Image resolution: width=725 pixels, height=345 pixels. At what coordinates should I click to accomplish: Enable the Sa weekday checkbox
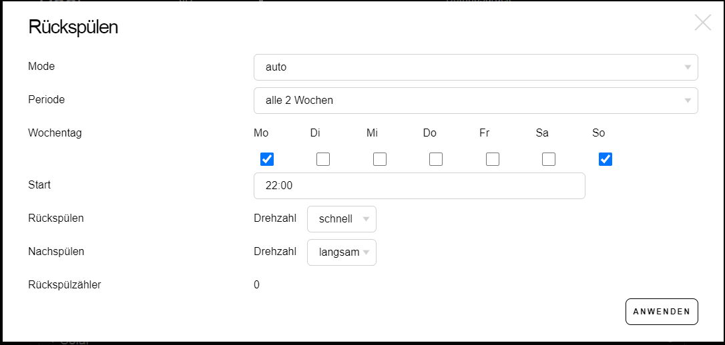pos(549,159)
